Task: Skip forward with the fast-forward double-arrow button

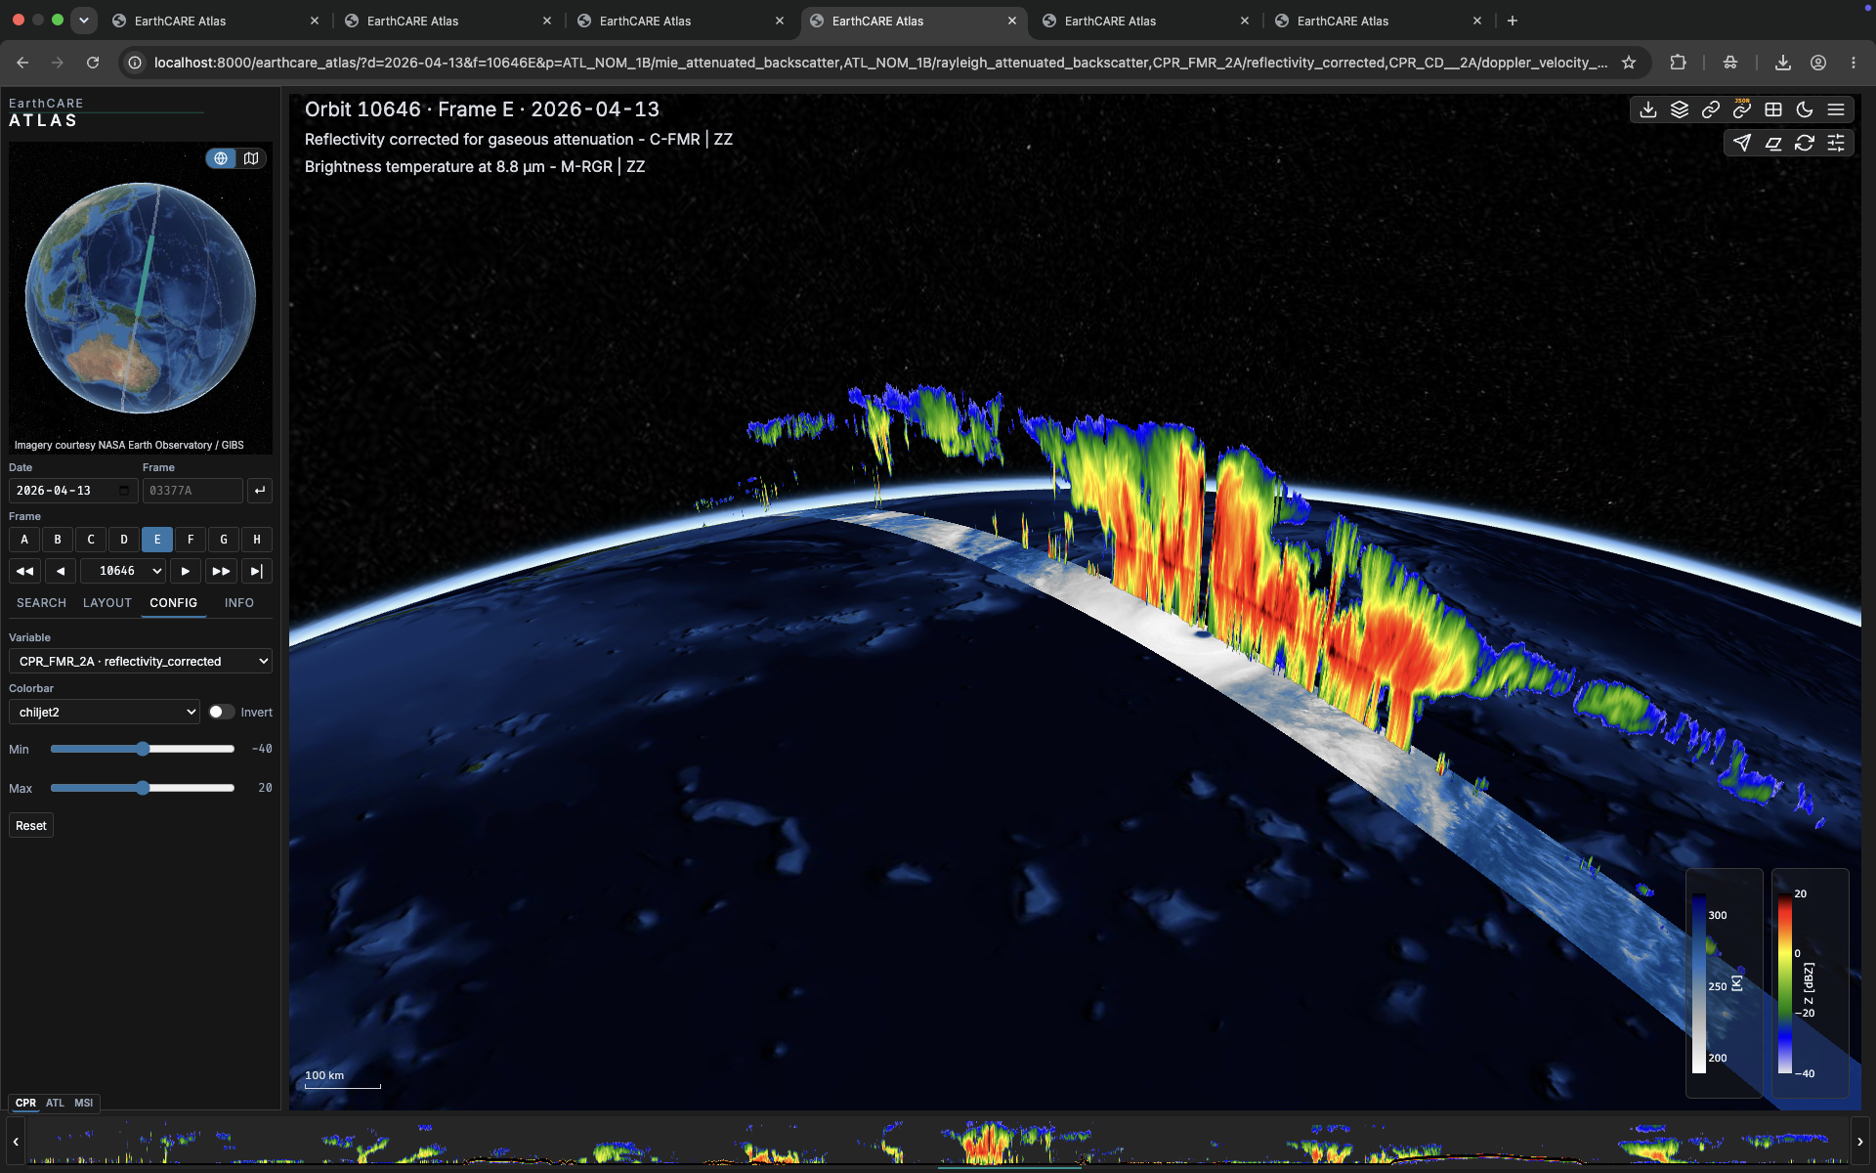Action: click(222, 571)
